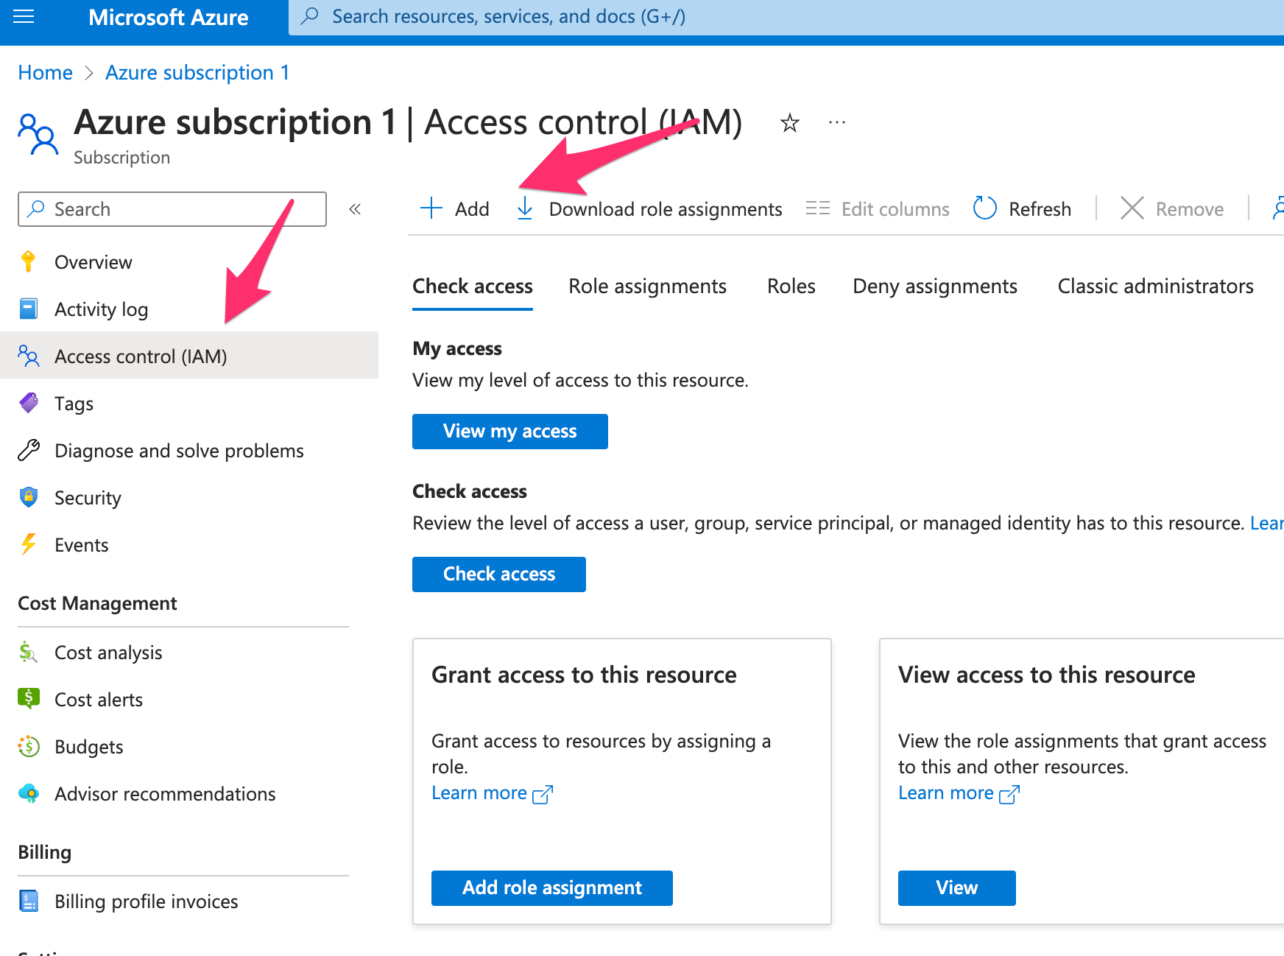This screenshot has width=1284, height=956.
Task: Click the Cost alerts green icon
Action: pos(29,698)
